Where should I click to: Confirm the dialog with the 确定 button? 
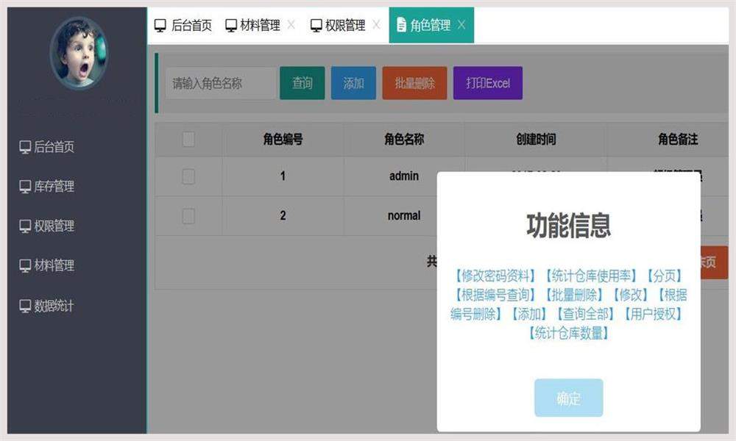[x=567, y=398]
